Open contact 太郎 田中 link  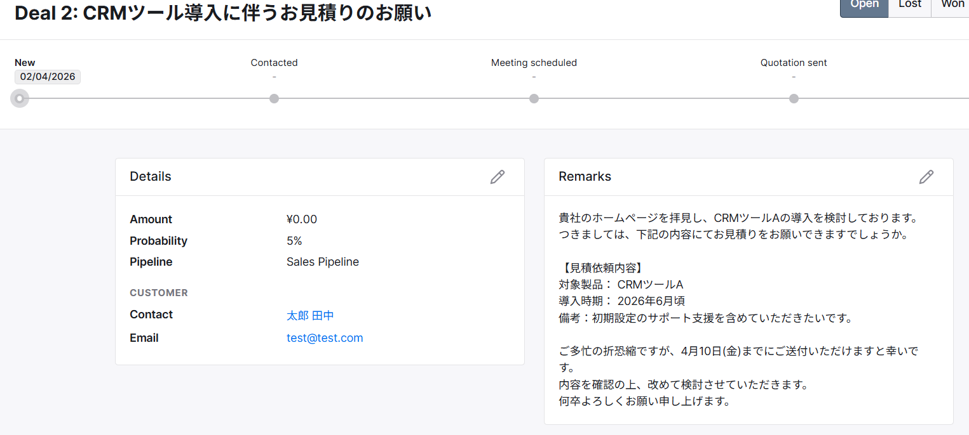[310, 315]
